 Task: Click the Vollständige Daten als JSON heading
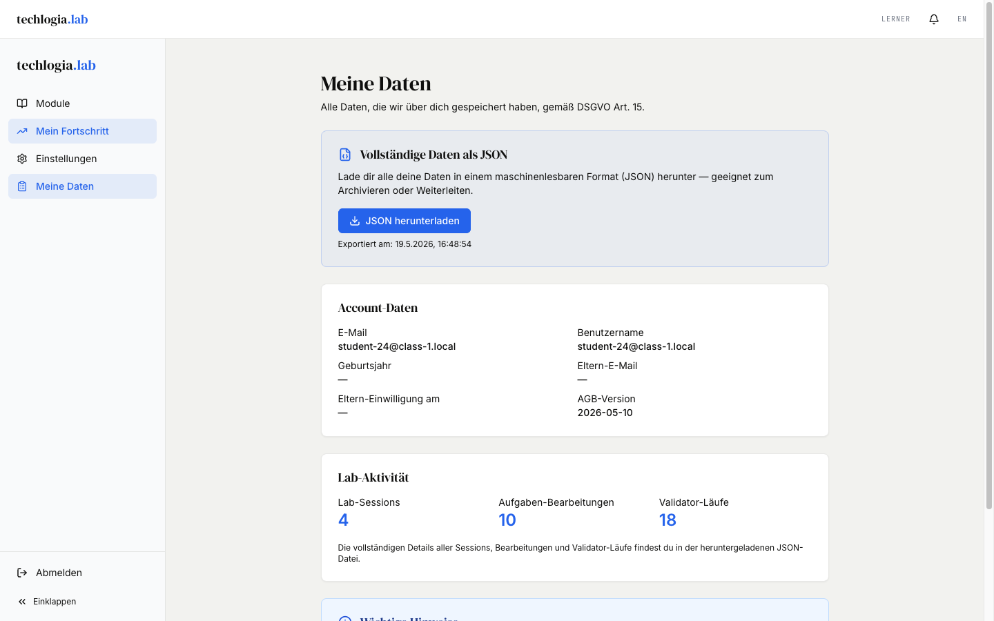pos(434,155)
